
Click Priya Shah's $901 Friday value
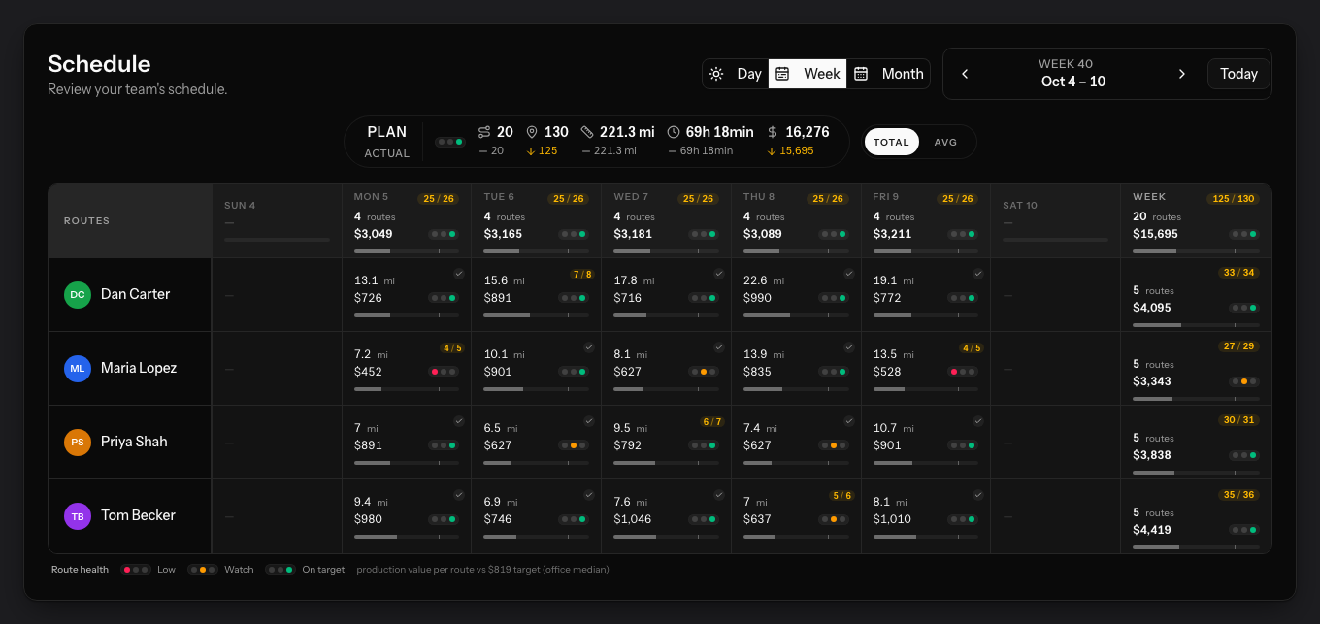pos(887,445)
